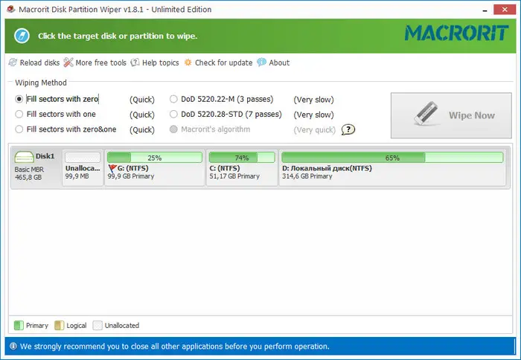Select the D: Локальный диск partition
The width and height of the screenshot is (521, 360).
tap(392, 167)
